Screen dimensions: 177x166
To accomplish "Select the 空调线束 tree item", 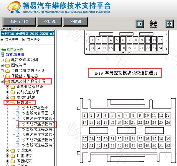I will [24, 150].
